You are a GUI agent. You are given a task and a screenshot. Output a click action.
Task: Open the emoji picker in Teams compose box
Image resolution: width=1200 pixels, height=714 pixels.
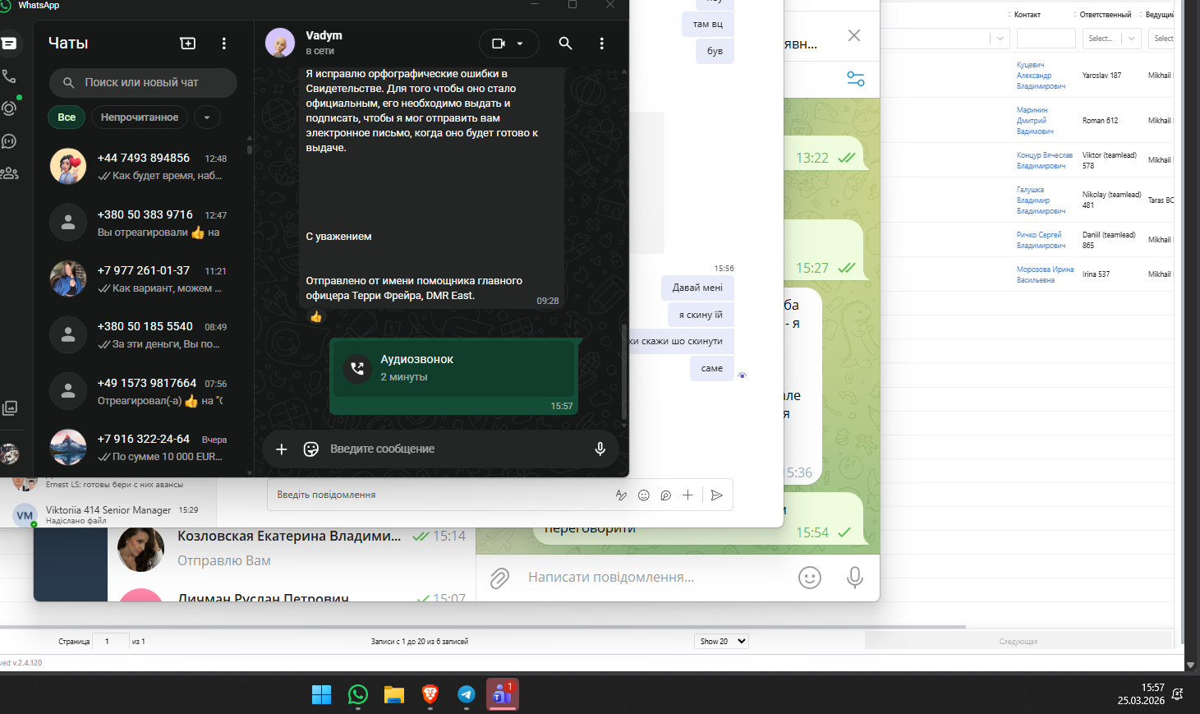tap(644, 495)
